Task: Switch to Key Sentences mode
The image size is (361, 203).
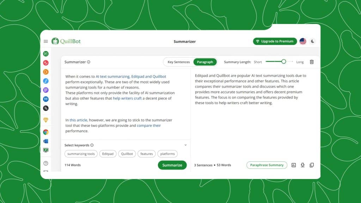Action: point(178,62)
